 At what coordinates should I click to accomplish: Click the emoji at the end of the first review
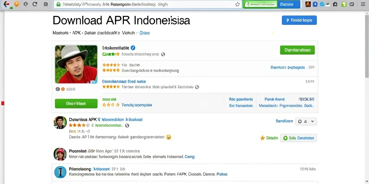(168, 137)
